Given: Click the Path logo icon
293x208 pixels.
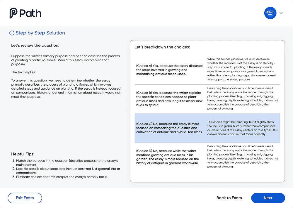Looking at the screenshot, I should click(13, 13).
